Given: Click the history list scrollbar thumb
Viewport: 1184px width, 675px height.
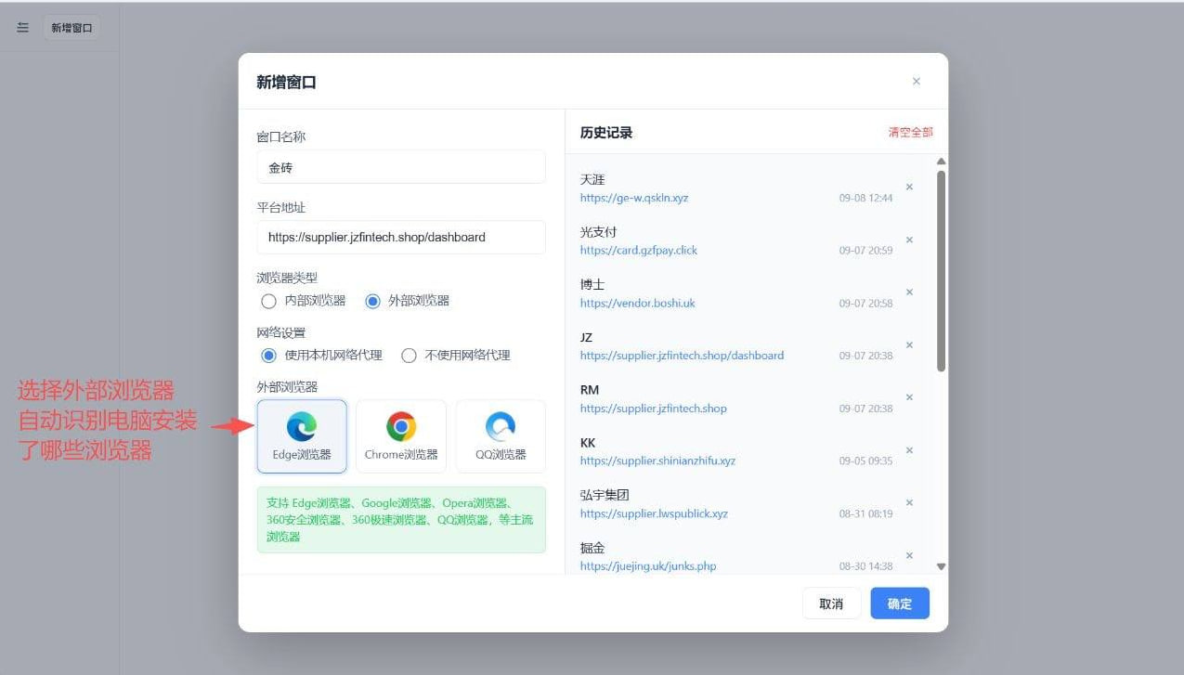Looking at the screenshot, I should [941, 271].
